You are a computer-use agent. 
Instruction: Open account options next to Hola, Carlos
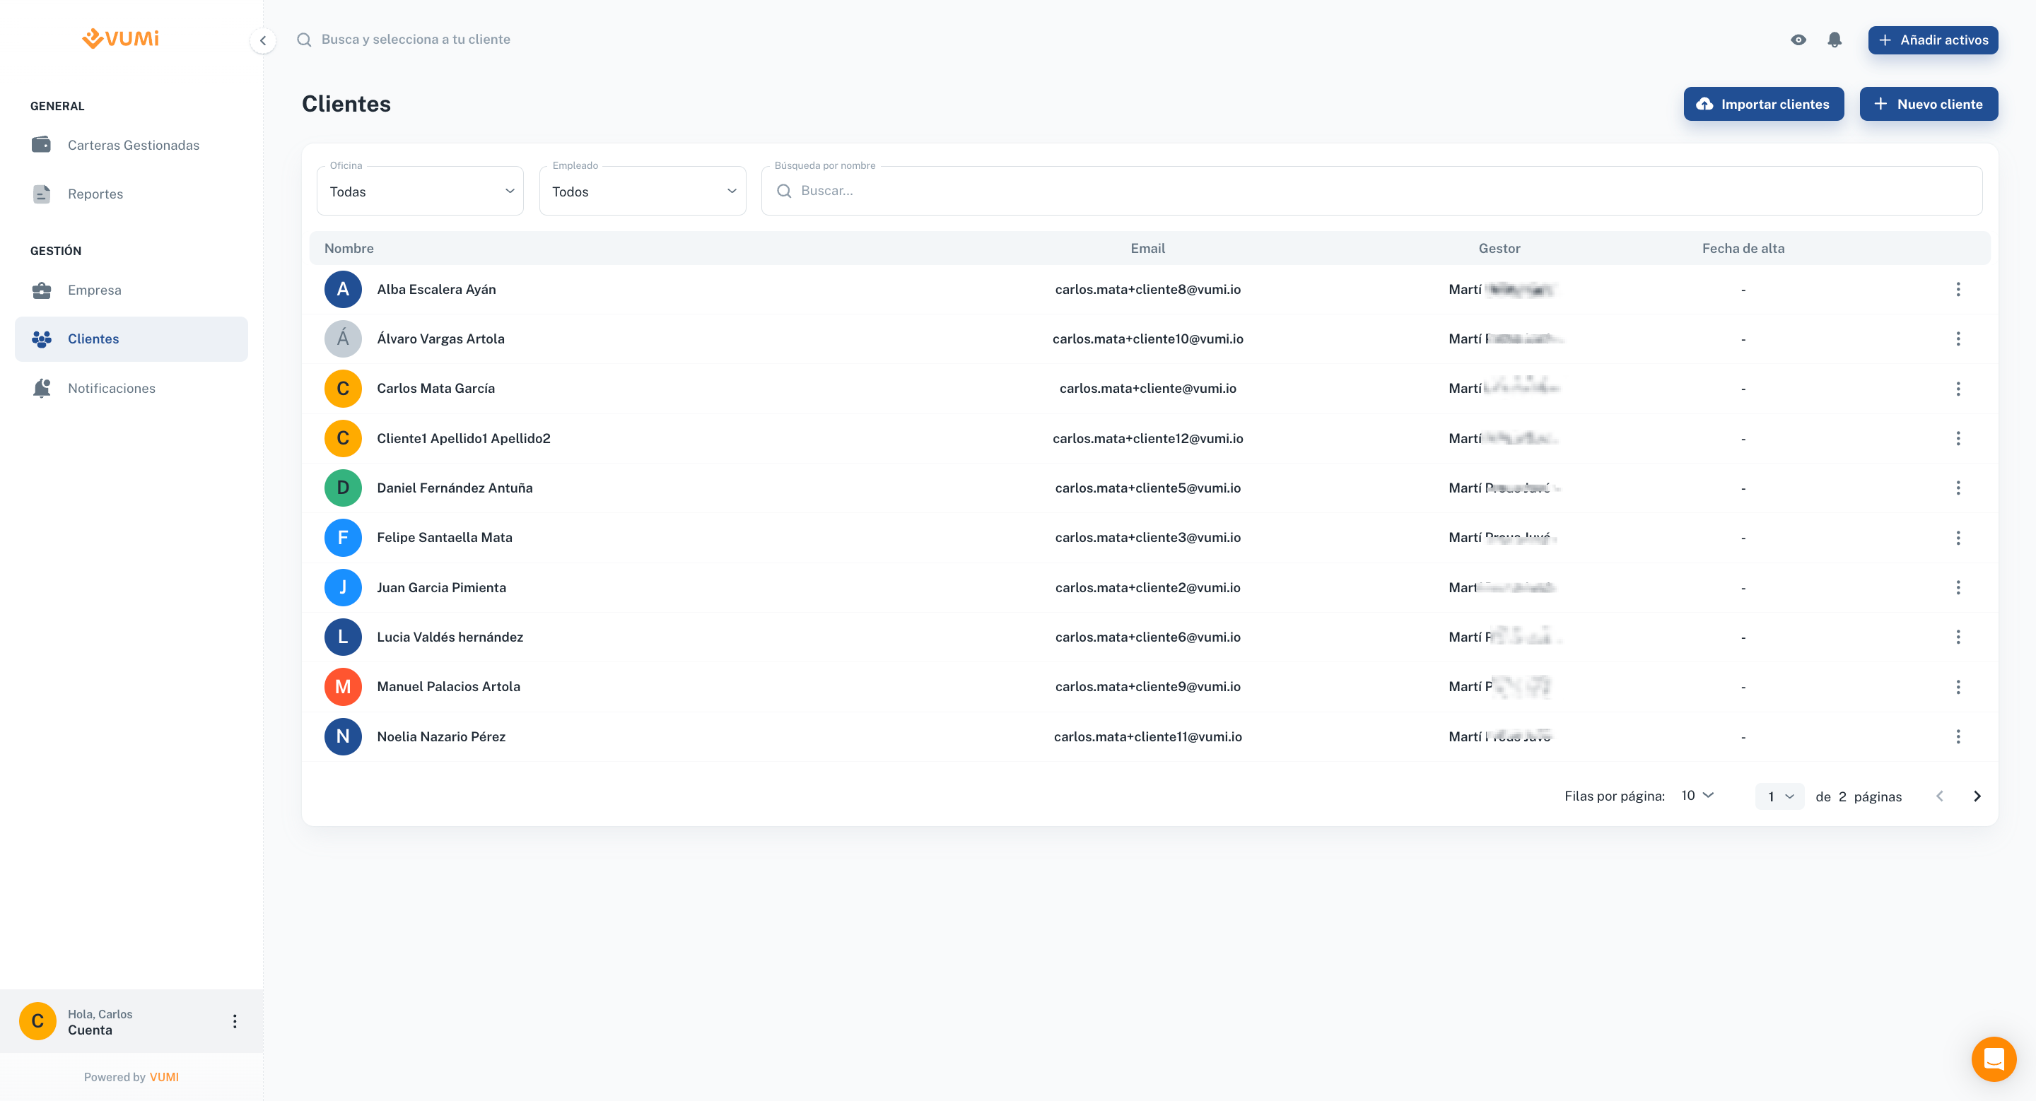(235, 1021)
